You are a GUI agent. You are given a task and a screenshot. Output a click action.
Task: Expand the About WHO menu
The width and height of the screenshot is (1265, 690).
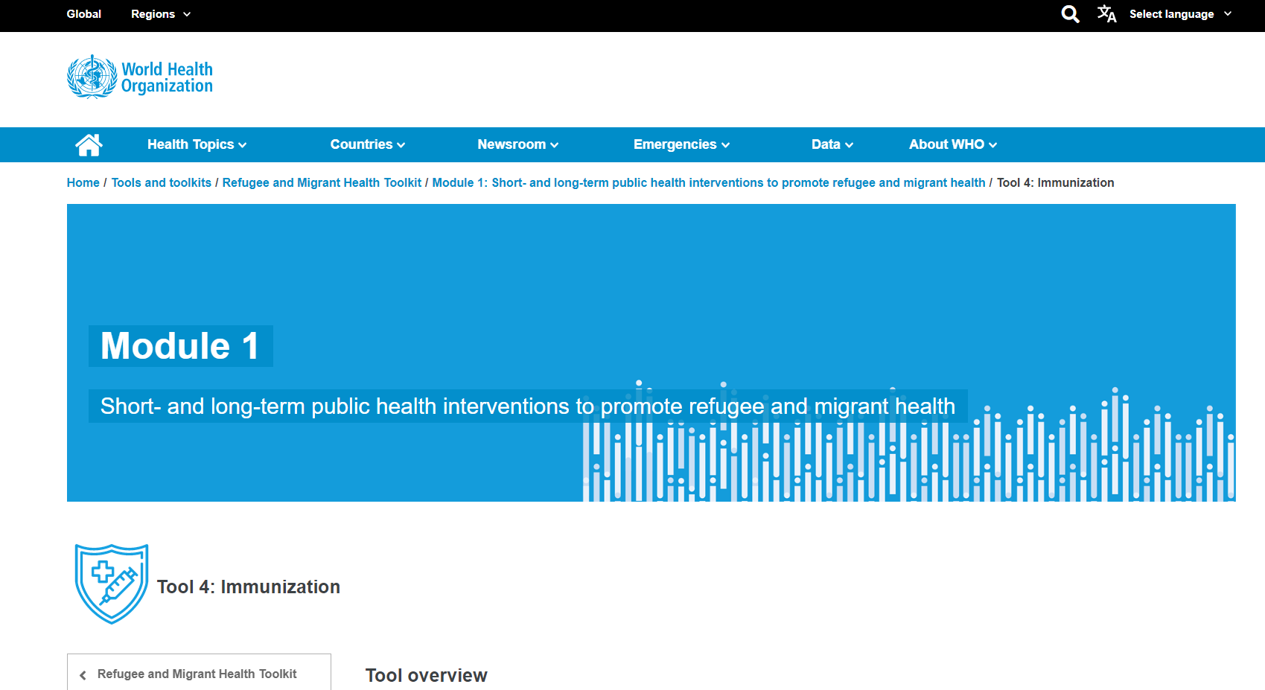pos(952,144)
